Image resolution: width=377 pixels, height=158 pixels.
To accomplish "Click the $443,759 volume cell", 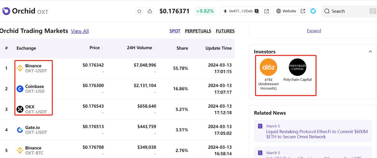I will (147, 127).
